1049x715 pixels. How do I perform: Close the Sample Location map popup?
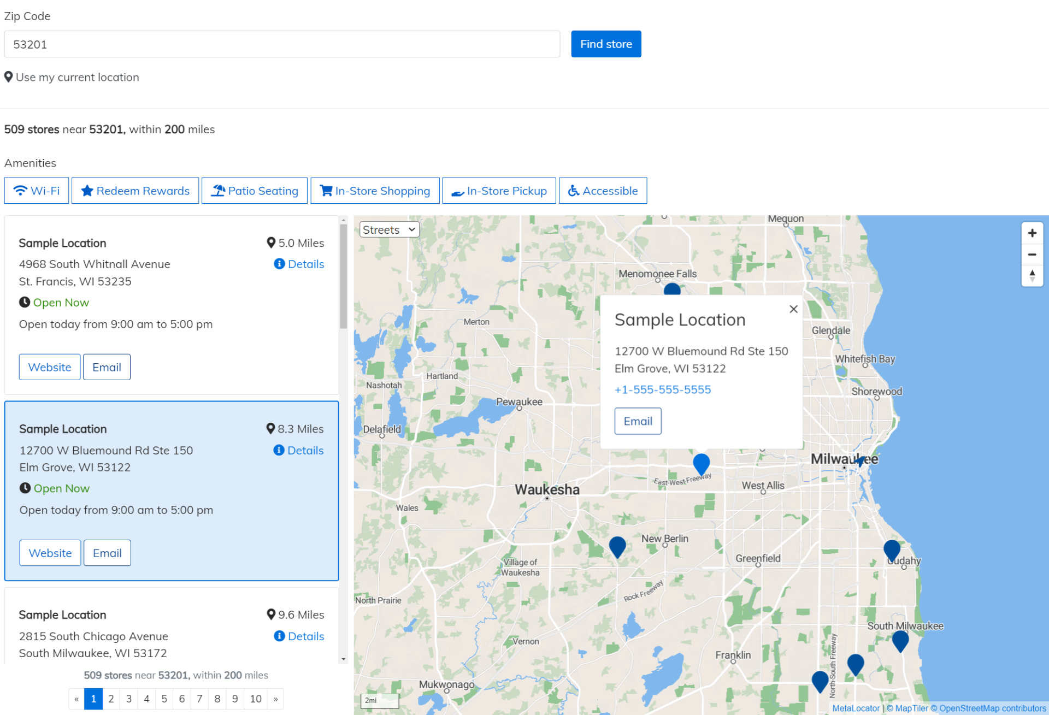point(793,309)
